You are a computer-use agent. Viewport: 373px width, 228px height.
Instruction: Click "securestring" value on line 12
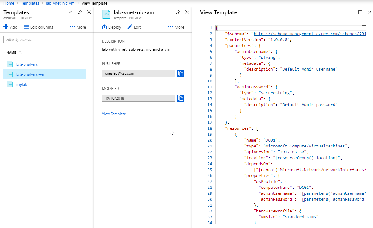(x=275, y=93)
